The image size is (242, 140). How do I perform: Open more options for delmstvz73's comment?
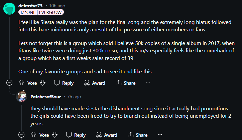coord(148,83)
